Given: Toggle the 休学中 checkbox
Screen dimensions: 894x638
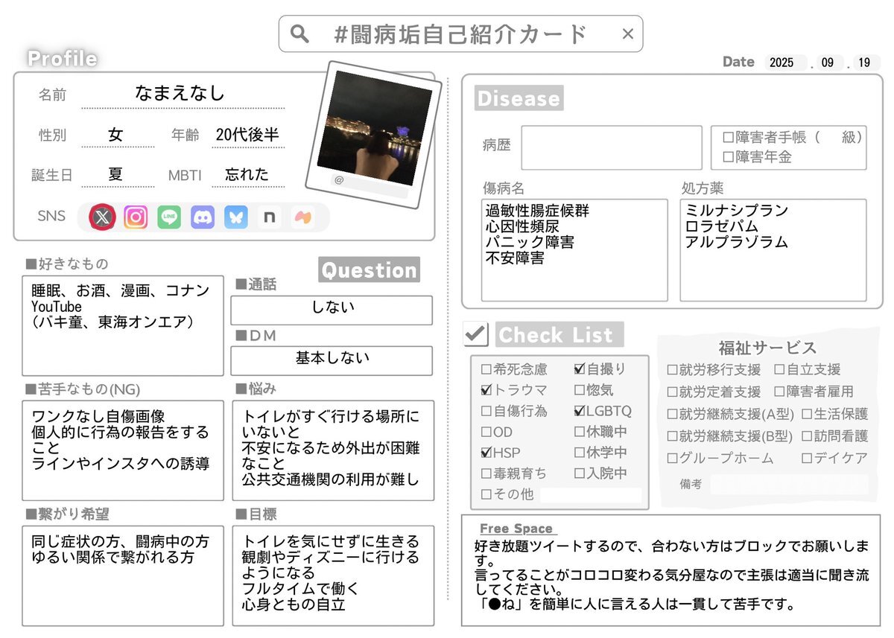Looking at the screenshot, I should (580, 453).
